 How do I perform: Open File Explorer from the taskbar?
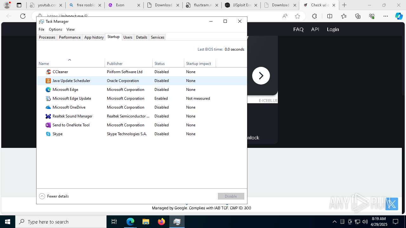[146, 222]
